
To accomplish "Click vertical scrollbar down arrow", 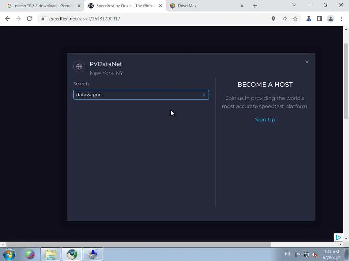I will (x=346, y=239).
